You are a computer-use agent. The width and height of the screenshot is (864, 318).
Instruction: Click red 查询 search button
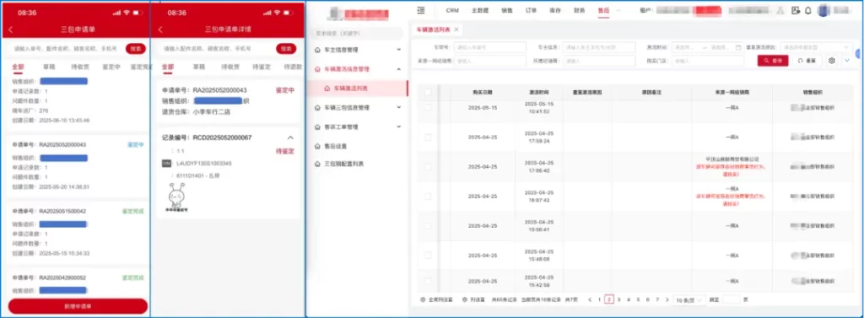coord(773,61)
